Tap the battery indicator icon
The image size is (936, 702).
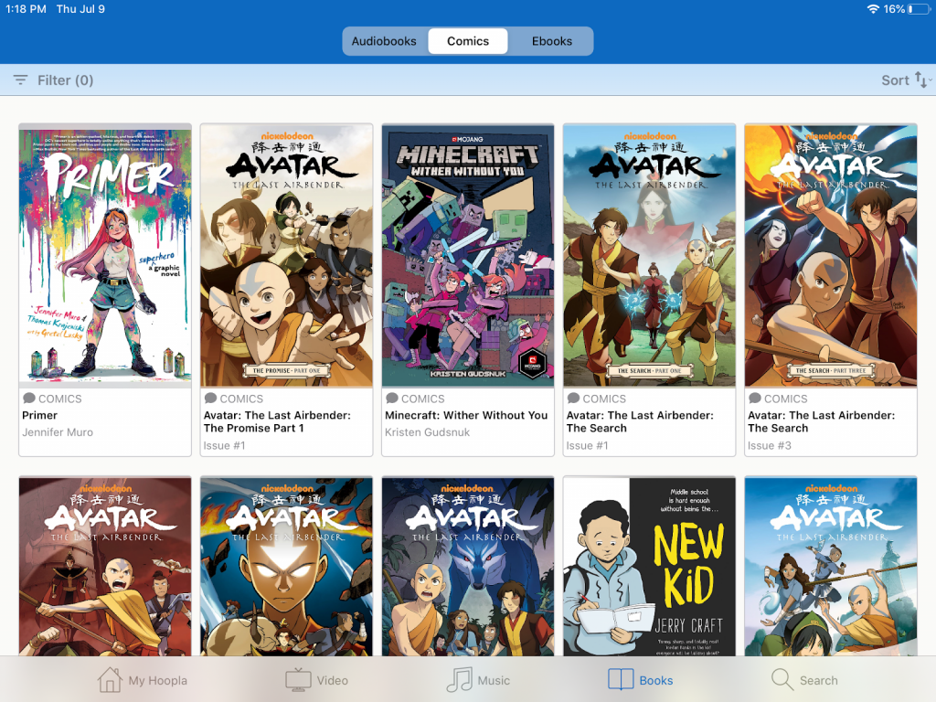tap(918, 9)
